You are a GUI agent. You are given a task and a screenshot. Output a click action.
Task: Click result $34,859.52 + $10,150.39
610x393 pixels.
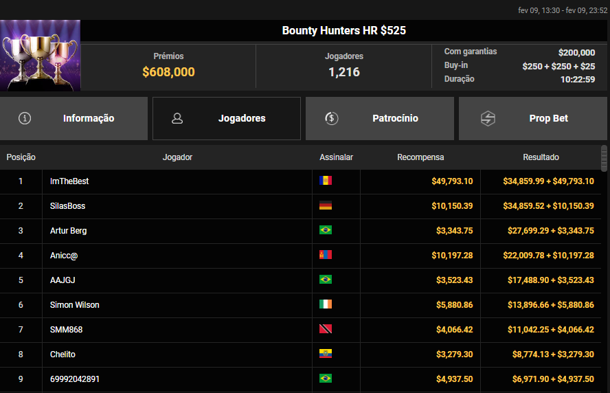tap(549, 206)
